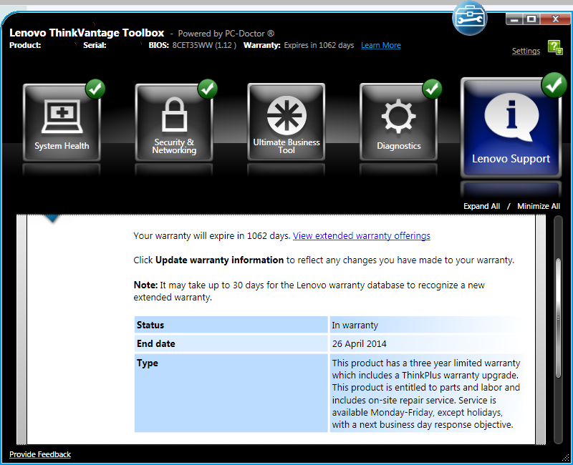Viewport: 573px width, 465px height.
Task: Click the 'In warranty' status cell
Action: pos(426,325)
